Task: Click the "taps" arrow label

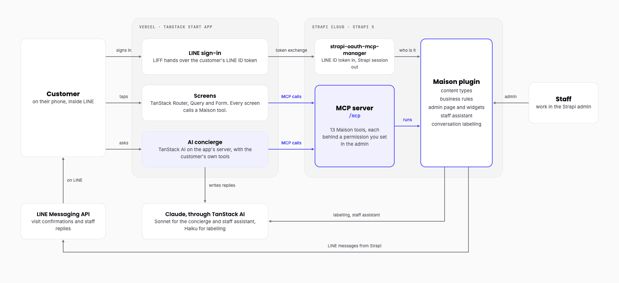Action: pos(124,96)
